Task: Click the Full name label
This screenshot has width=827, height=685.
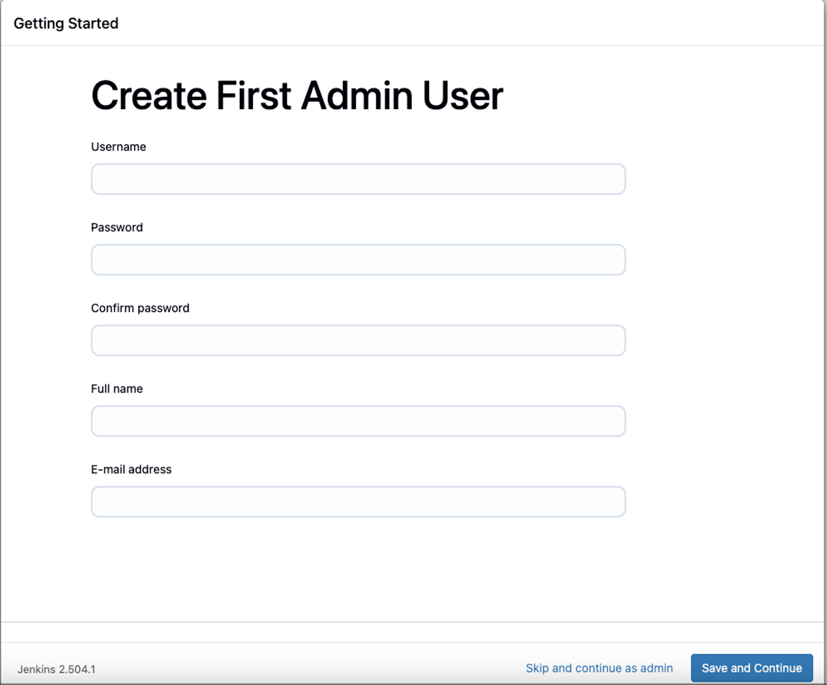Action: click(117, 389)
